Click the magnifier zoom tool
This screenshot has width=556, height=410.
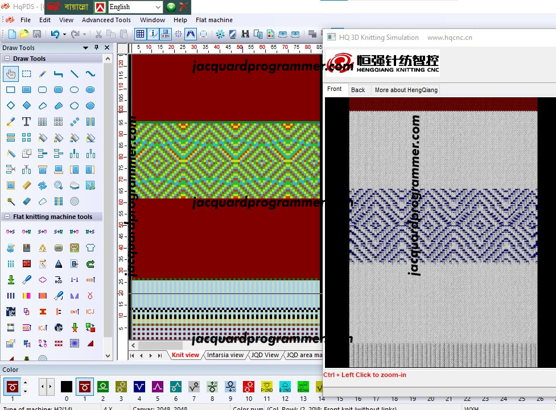(59, 185)
